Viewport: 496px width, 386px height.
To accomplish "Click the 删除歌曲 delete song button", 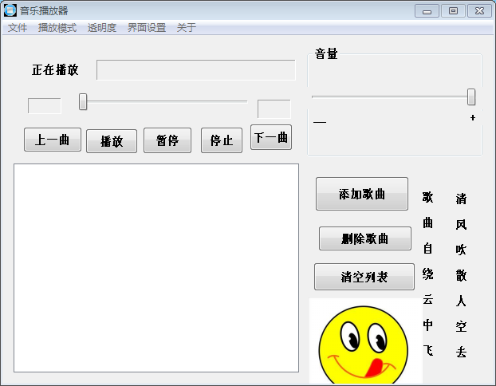I will point(365,238).
